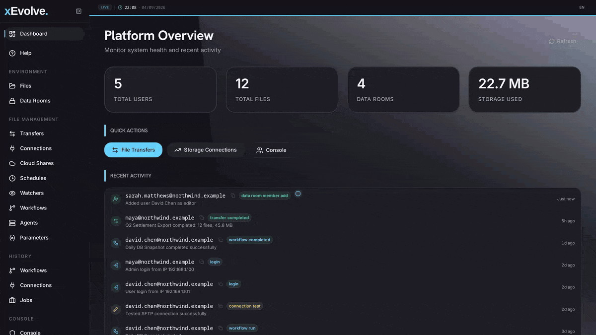Click the 'workflow run' tag
Viewport: 596px width, 335px height.
(242, 328)
